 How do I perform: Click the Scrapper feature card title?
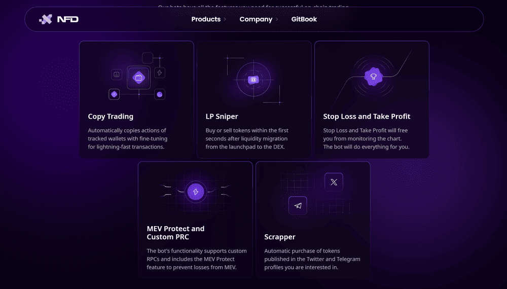coord(280,237)
